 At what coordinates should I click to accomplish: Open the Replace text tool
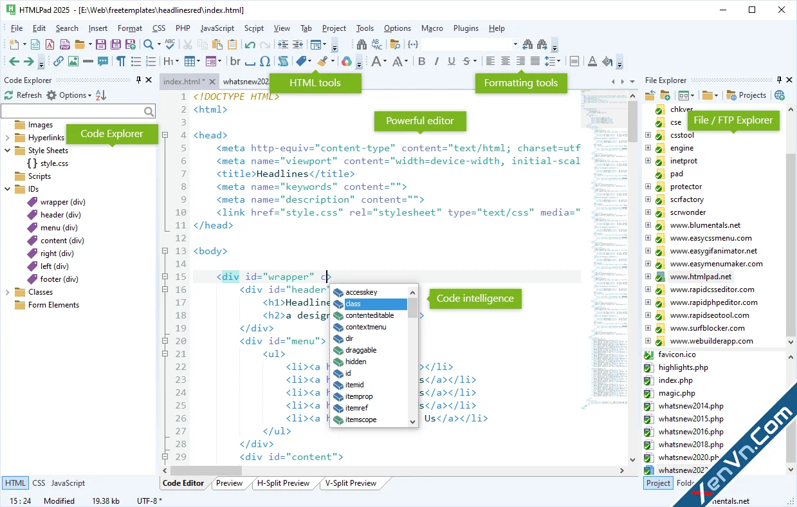point(377,44)
